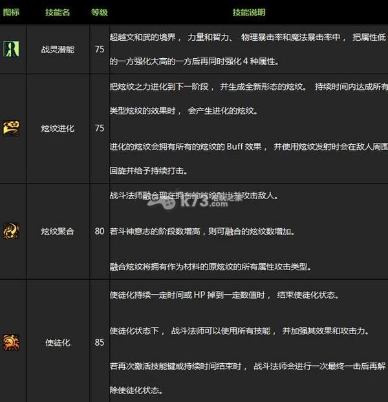Click the 炫纹聚合 skill icon

point(11,231)
